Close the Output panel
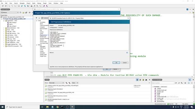The image size is (195, 109). pyautogui.click(x=150, y=80)
